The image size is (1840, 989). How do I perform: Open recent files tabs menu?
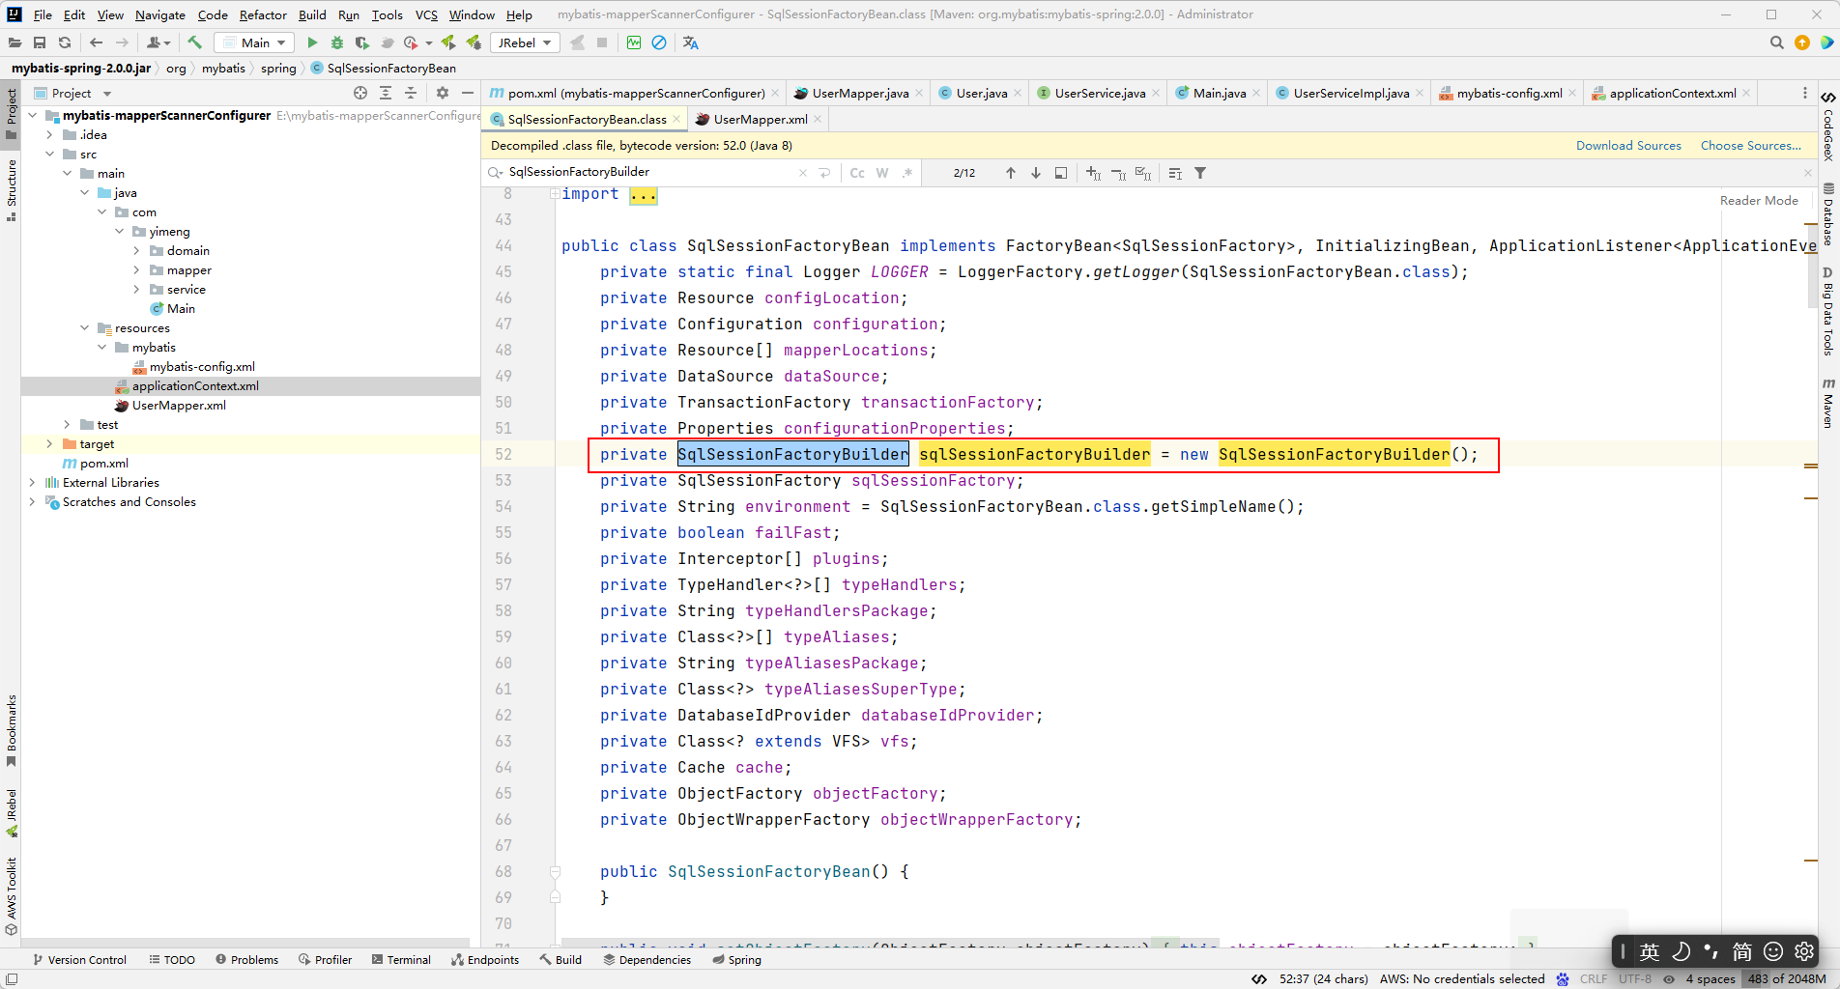tap(1804, 93)
